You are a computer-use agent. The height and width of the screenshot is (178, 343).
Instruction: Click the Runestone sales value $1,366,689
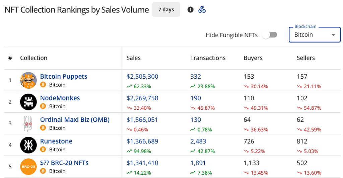point(142,141)
